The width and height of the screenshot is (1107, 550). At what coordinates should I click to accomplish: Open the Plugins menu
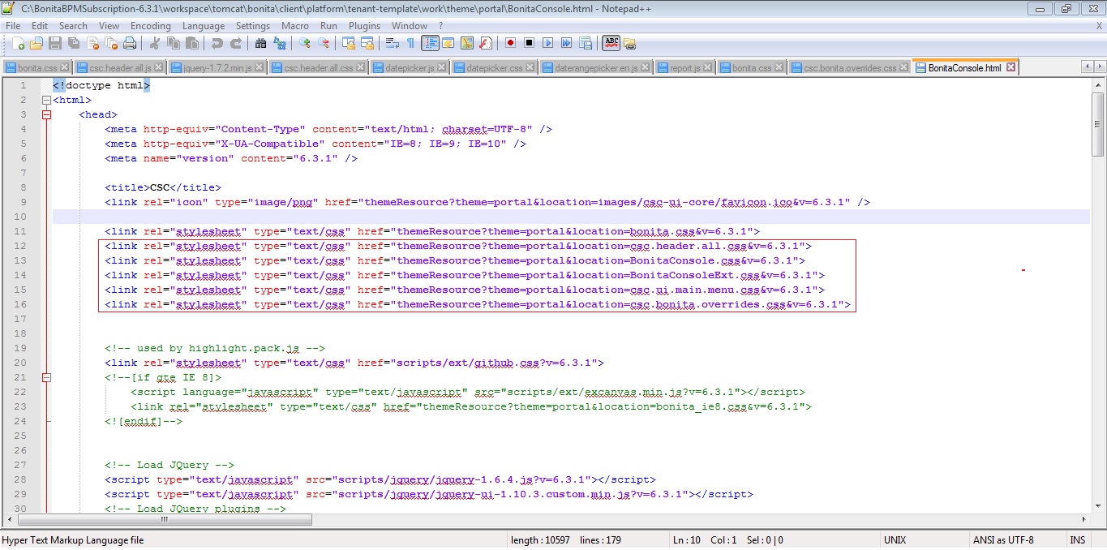tap(364, 26)
